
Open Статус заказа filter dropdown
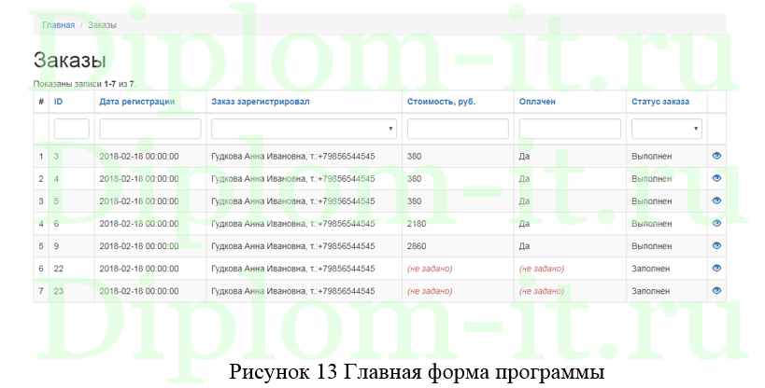tap(666, 129)
